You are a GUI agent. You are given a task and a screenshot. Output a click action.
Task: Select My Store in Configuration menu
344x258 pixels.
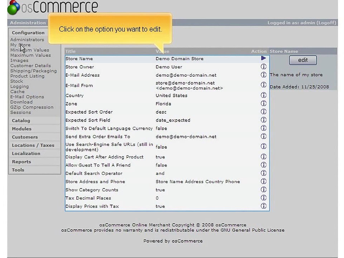[20, 45]
